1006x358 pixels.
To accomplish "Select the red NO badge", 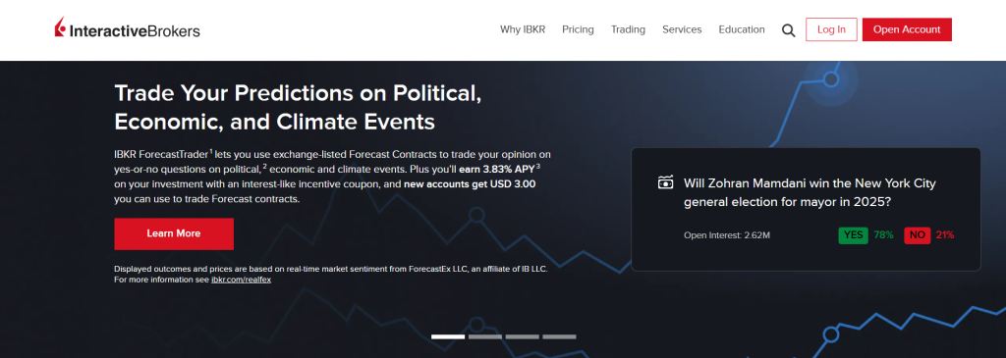I will coord(917,235).
